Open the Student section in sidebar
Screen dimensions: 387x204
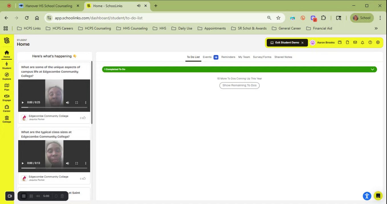tap(7, 65)
